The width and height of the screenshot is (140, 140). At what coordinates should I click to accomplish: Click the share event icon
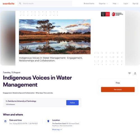[135, 73]
